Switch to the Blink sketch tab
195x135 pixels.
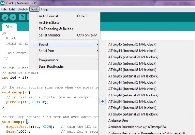[9, 26]
